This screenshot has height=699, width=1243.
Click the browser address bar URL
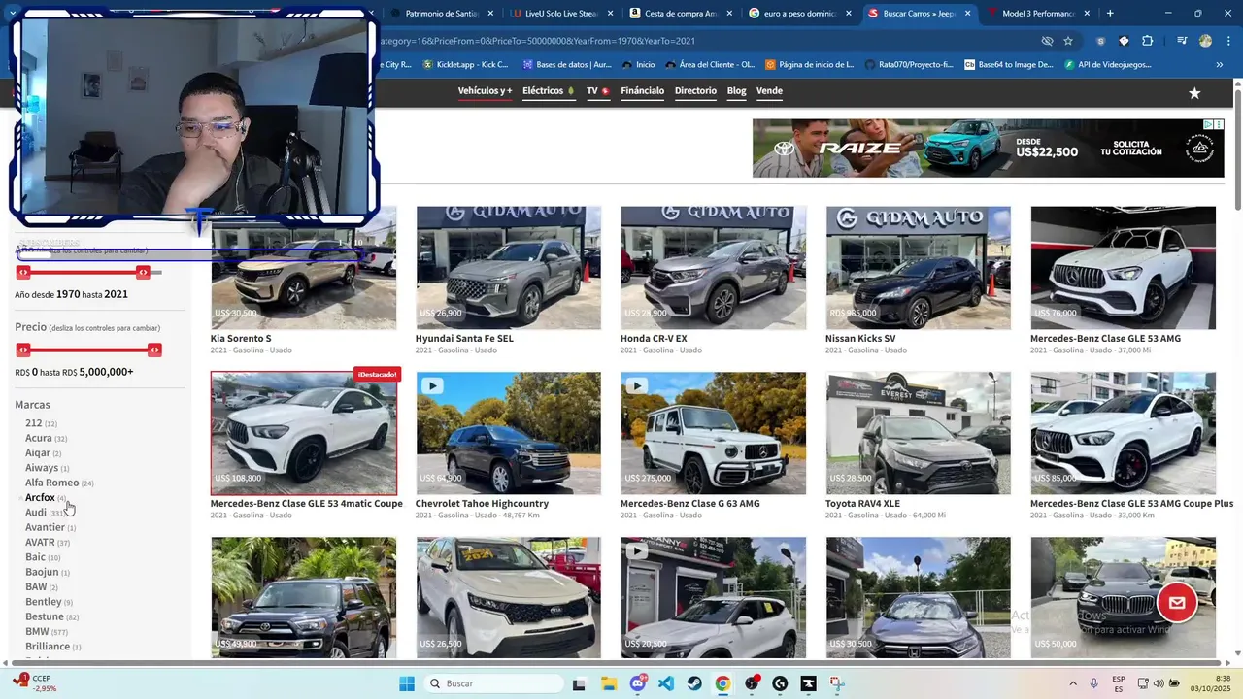(537, 41)
